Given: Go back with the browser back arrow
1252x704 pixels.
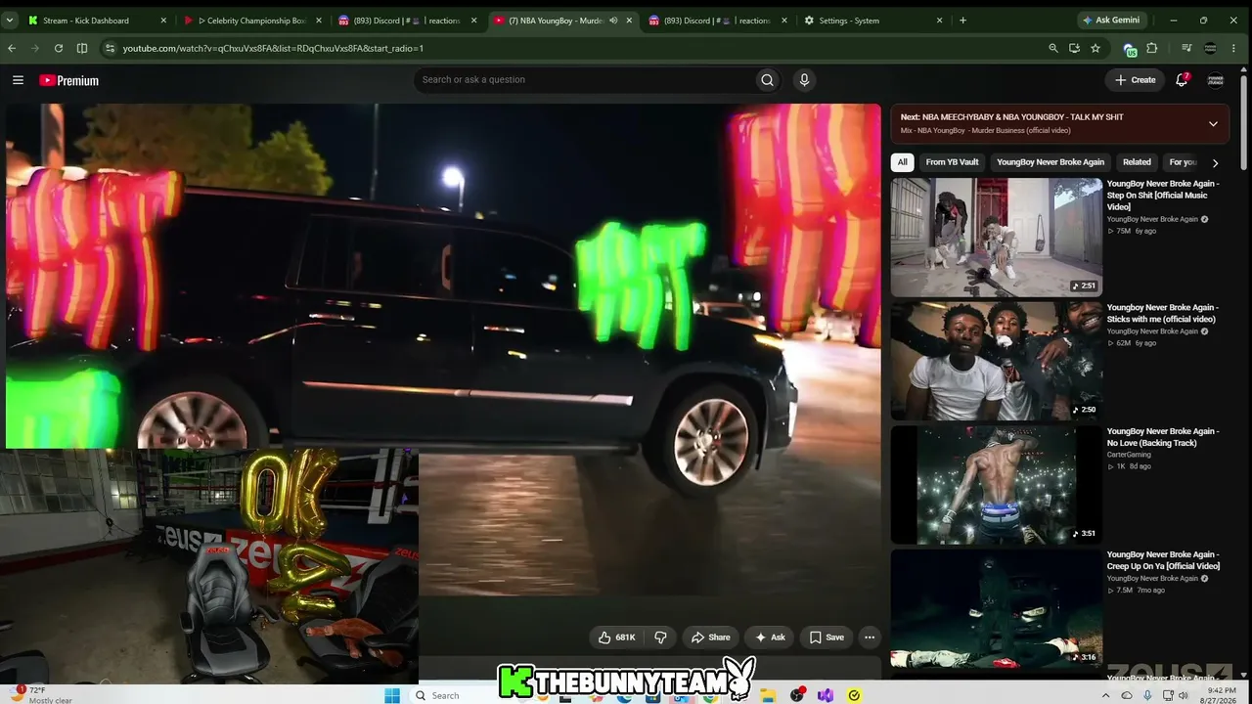Looking at the screenshot, I should pos(12,48).
